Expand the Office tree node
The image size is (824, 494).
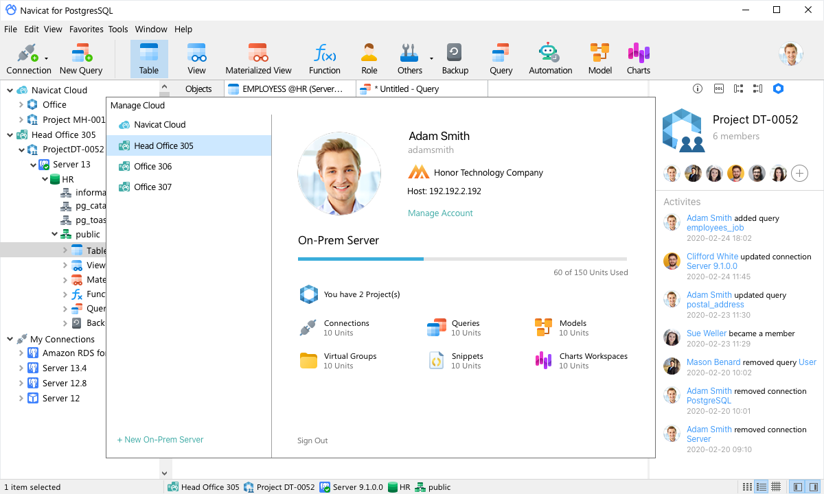[x=21, y=105]
